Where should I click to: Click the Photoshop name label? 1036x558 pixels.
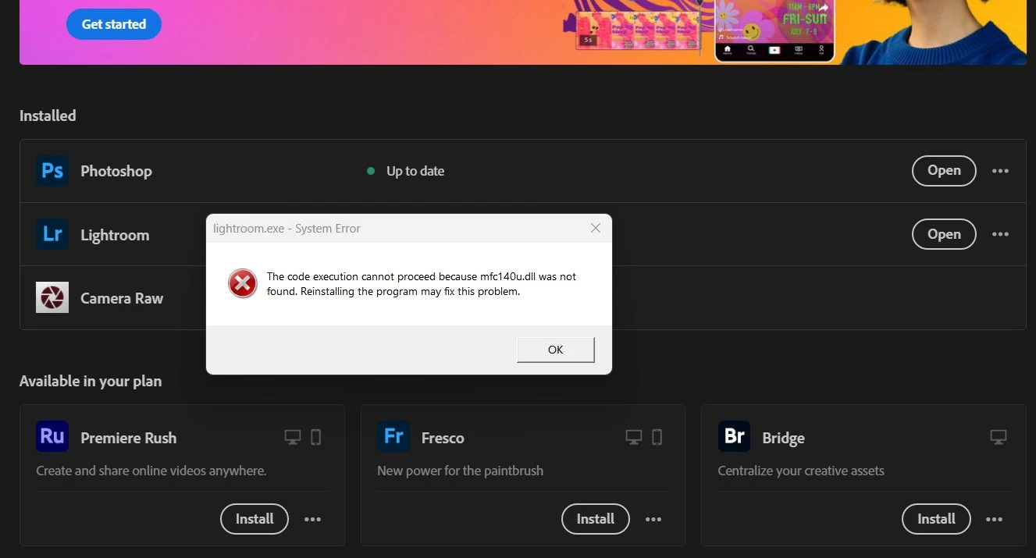click(116, 171)
